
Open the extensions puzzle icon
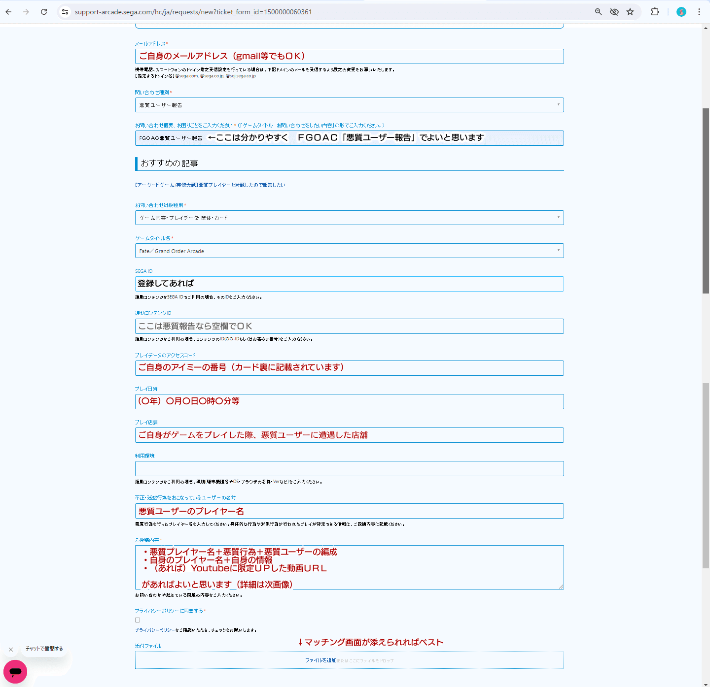pyautogui.click(x=655, y=12)
